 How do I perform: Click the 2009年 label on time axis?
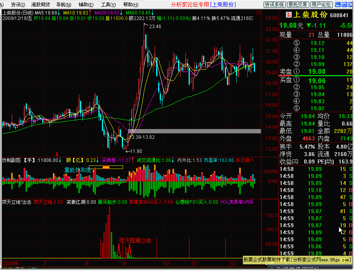(11, 264)
